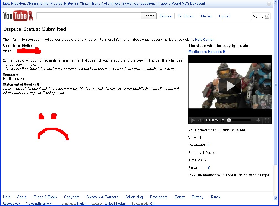Click the video thumbnail image
Screen dimensions: 279x206
(230, 86)
